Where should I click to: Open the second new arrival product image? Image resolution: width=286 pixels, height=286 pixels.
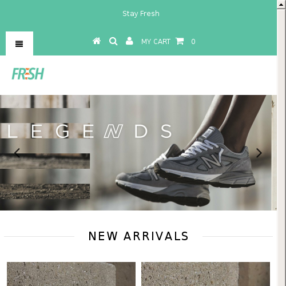click(205, 274)
